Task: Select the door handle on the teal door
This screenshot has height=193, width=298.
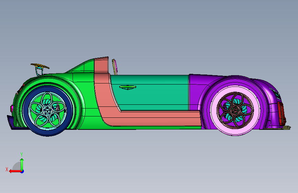Action: [128, 87]
